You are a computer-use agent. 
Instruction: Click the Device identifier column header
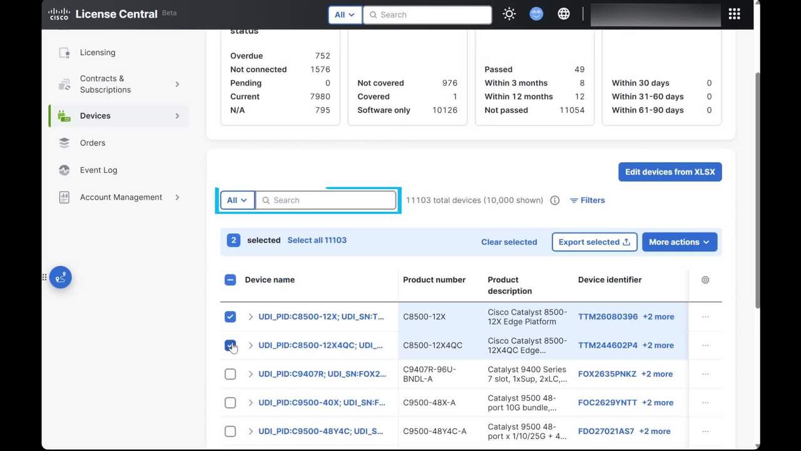click(x=610, y=280)
